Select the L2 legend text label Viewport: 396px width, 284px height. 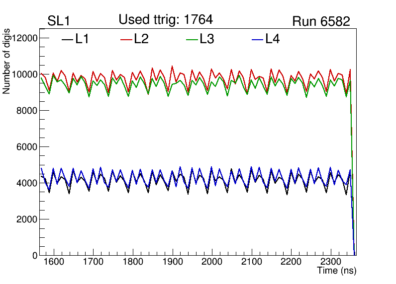(x=141, y=39)
